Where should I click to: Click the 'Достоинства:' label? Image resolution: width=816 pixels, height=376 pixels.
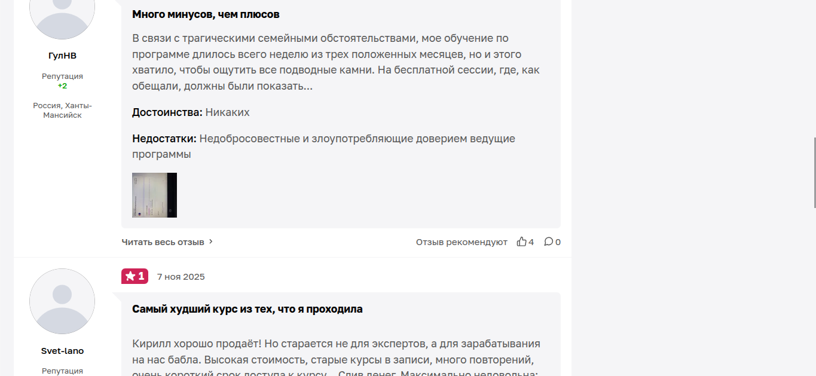tap(167, 112)
